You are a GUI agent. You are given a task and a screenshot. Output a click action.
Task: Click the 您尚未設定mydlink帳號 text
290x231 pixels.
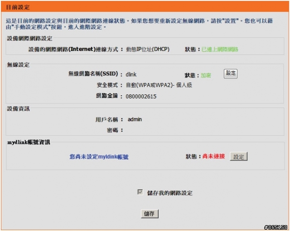[99, 157]
